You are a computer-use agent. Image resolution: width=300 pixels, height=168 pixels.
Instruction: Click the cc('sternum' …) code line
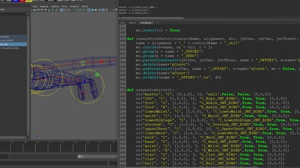[217, 125]
